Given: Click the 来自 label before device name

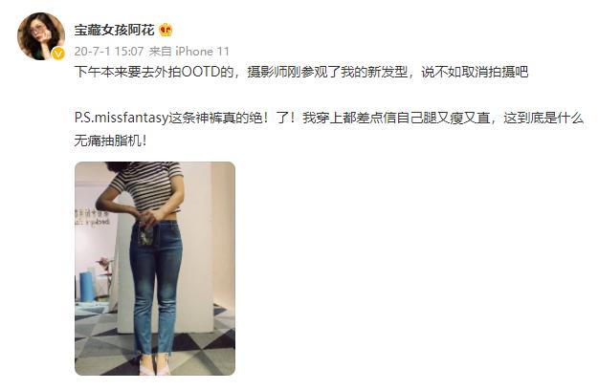Looking at the screenshot, I should click(x=160, y=52).
